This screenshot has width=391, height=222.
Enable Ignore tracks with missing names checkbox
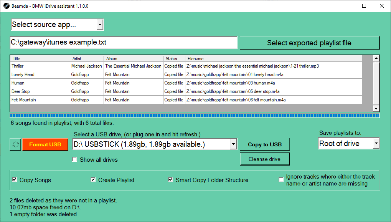pos(281,180)
